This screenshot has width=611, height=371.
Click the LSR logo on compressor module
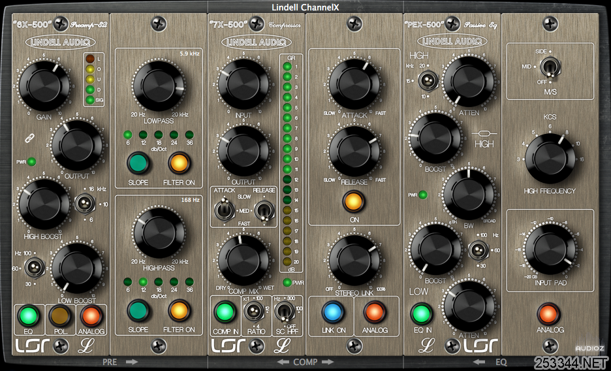(228, 346)
